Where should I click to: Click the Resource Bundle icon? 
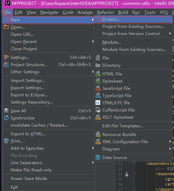coord(98,134)
